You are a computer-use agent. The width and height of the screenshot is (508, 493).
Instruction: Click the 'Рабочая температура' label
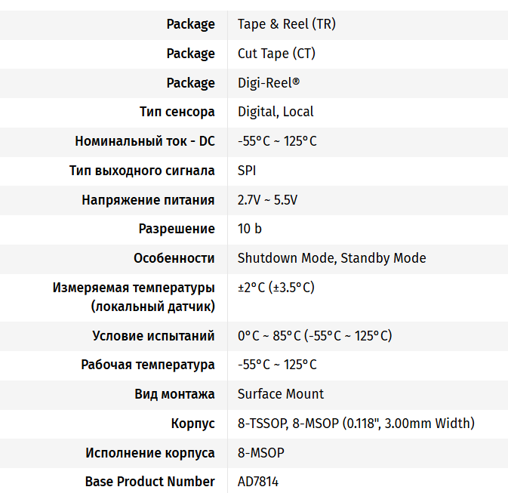tap(147, 365)
